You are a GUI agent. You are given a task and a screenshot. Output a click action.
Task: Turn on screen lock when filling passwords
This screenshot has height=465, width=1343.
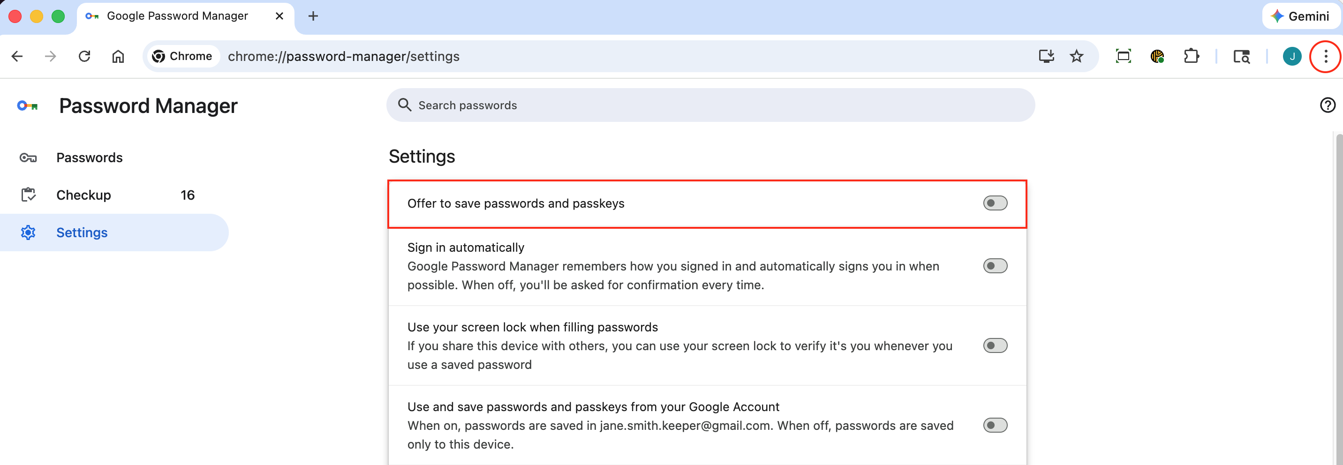click(x=995, y=345)
